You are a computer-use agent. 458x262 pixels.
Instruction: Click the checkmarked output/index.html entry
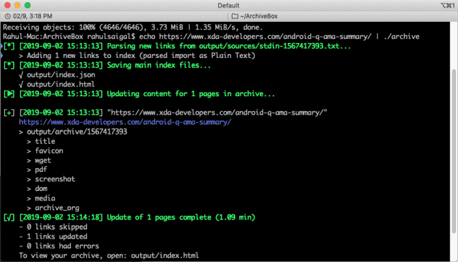point(57,85)
